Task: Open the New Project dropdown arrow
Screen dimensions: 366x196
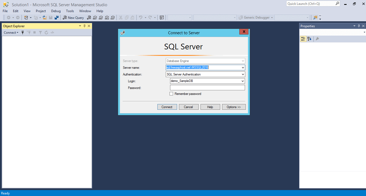Action: [30, 18]
